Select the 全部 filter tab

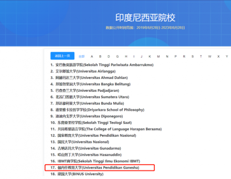82,56
